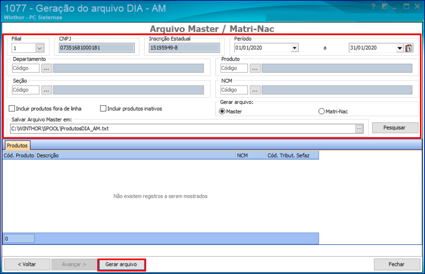Click the disabled Avançar button
Image resolution: width=425 pixels, height=274 pixels.
click(74, 264)
